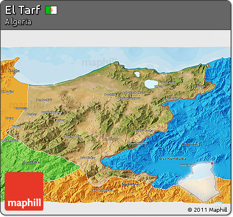Click the 'Region 3' label
Screen dimensions: 233x217
pos(191,144)
